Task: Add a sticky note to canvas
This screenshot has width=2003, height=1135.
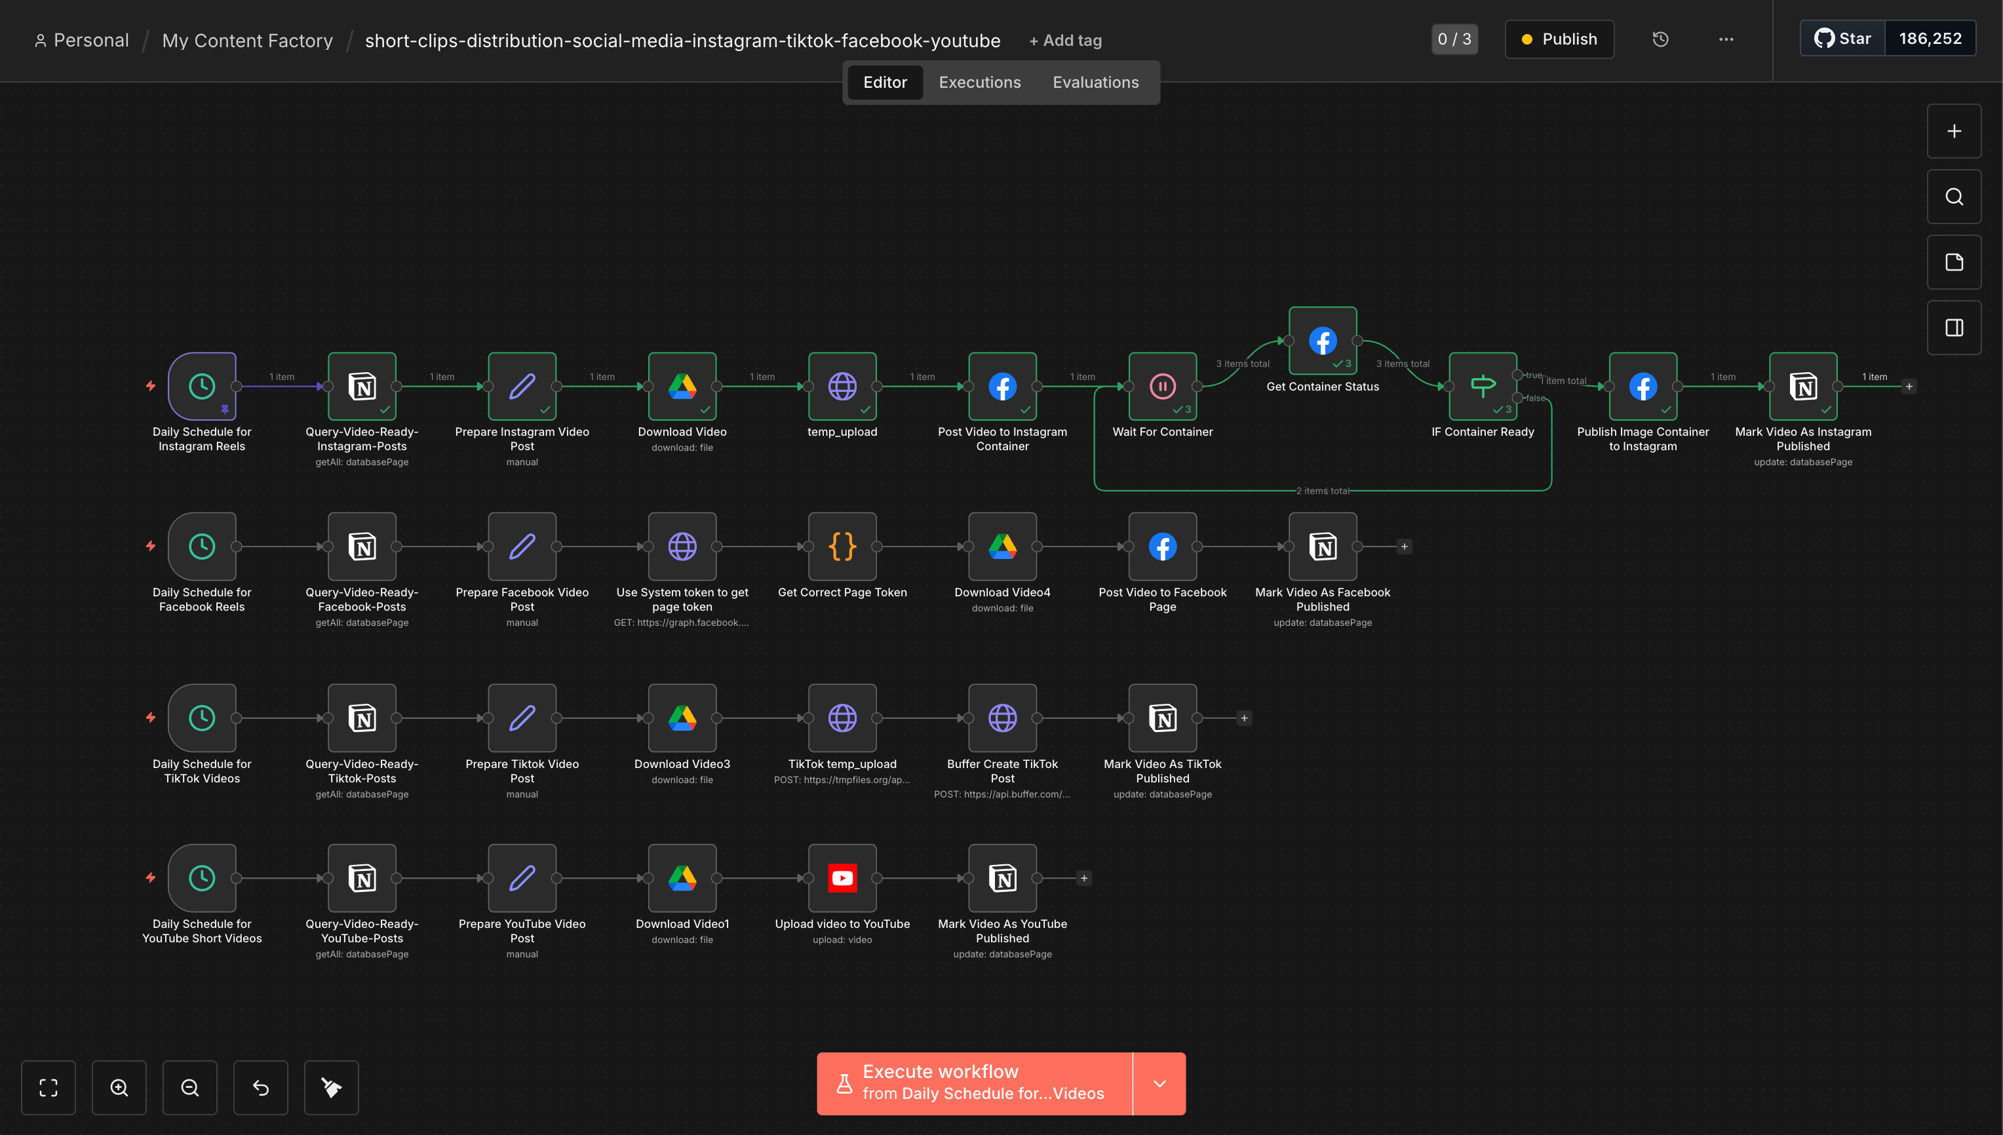Action: click(1954, 262)
